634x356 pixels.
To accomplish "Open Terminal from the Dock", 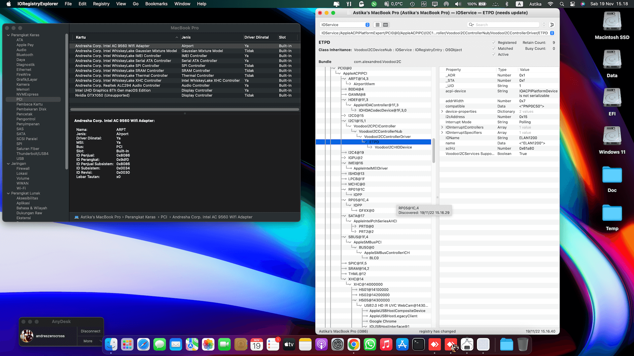I will (x=418, y=345).
